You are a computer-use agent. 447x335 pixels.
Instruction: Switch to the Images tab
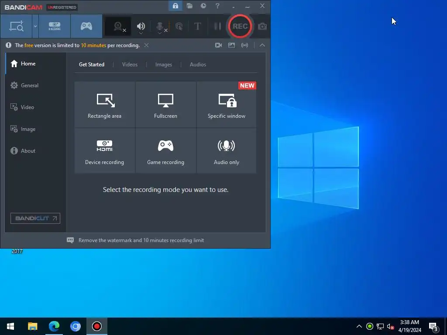click(x=164, y=65)
